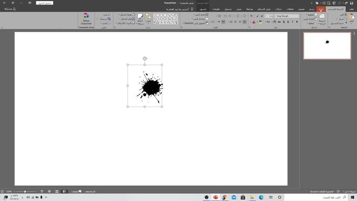The width and height of the screenshot is (357, 201).
Task: Activate the Format Painter brush
Action: click(x=339, y=23)
